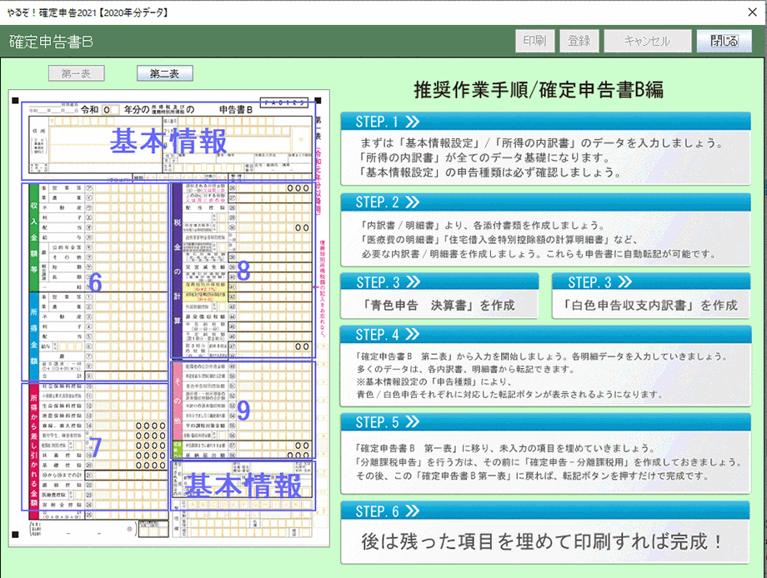Open the STEP. 2 header banner
Screen dimensions: 767x578
pyautogui.click(x=545, y=202)
